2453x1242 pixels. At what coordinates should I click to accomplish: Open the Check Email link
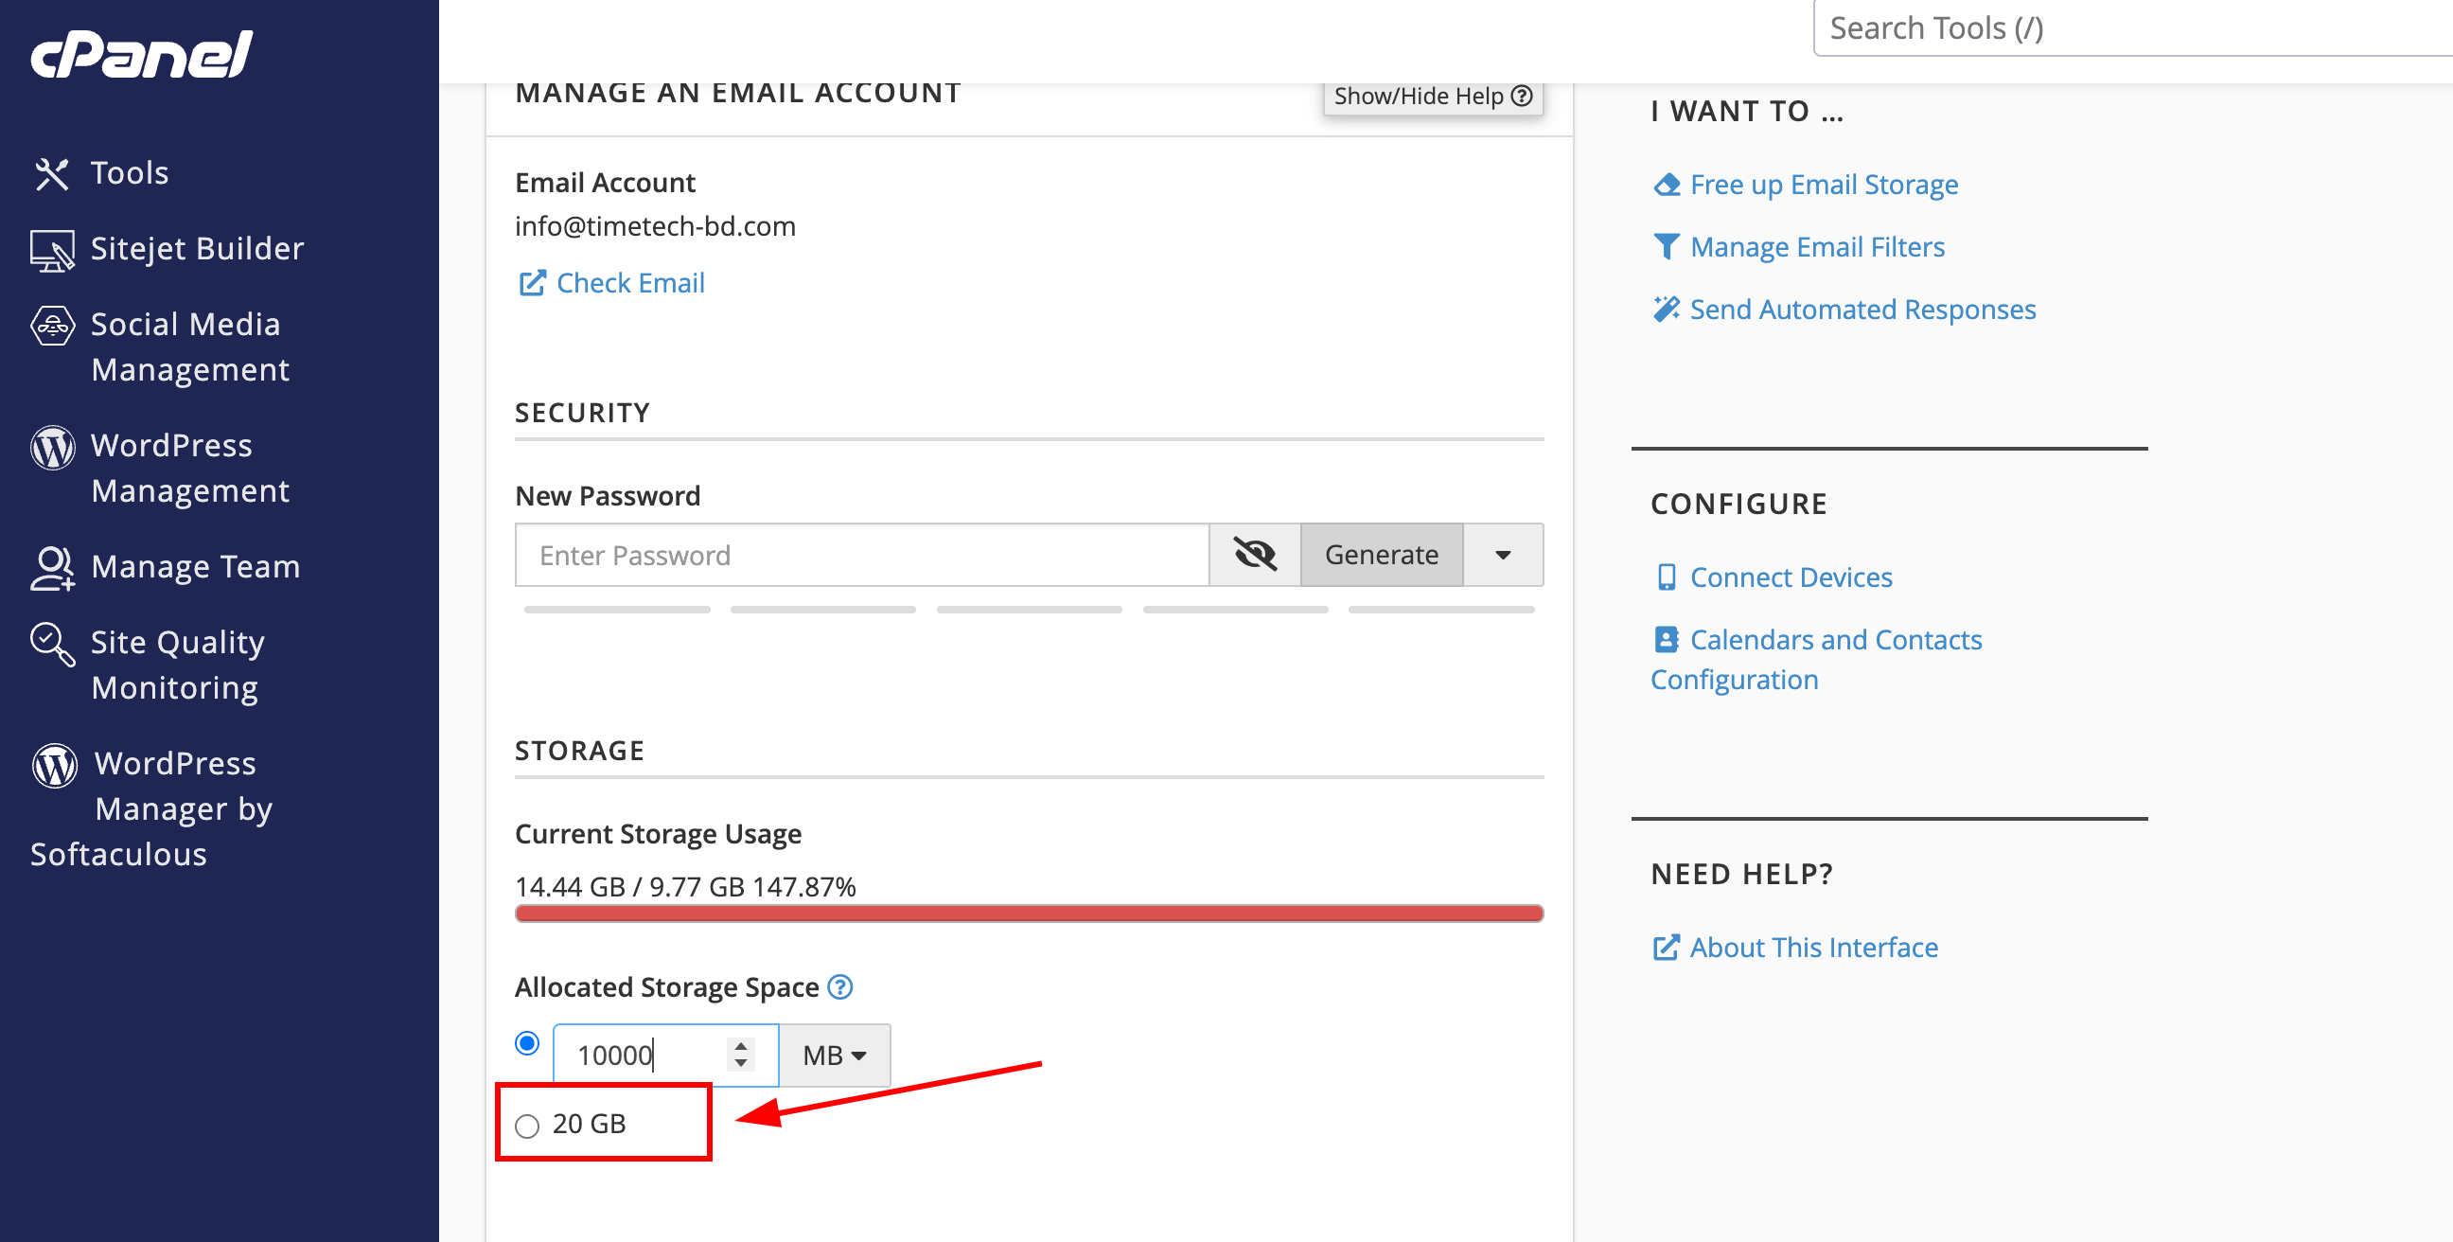[x=629, y=283]
